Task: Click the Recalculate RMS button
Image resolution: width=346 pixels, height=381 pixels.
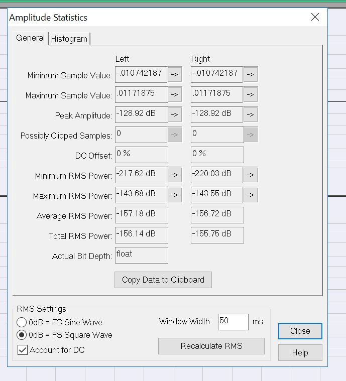Action: [211, 346]
